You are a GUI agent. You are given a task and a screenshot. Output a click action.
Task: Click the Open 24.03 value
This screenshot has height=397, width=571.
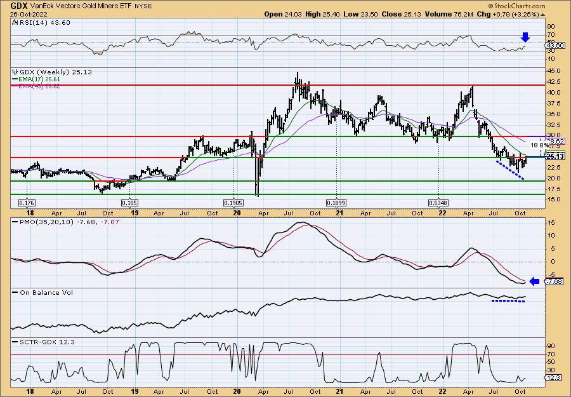[284, 15]
